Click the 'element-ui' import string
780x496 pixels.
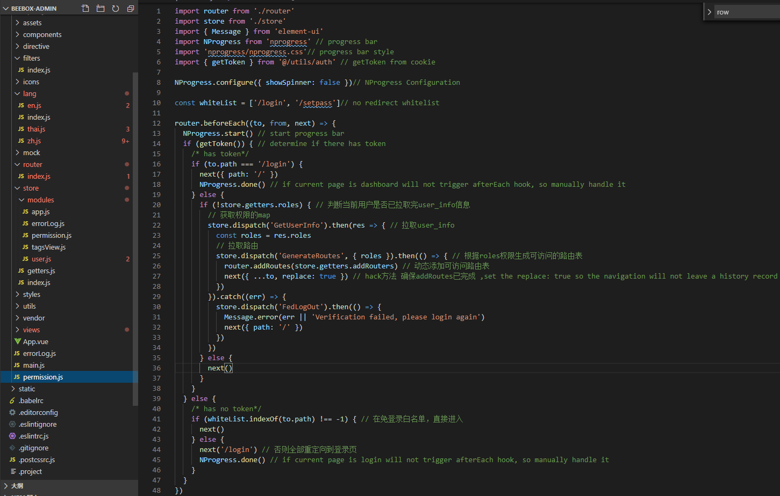coord(299,31)
